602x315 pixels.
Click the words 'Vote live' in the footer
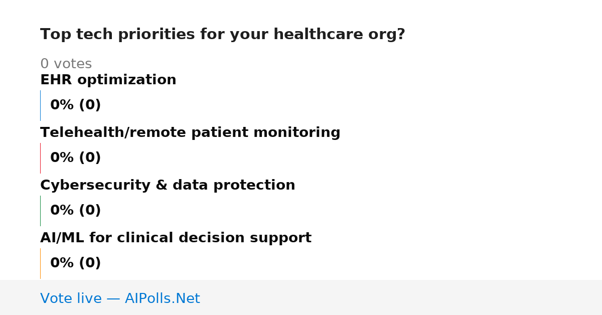pos(71,299)
